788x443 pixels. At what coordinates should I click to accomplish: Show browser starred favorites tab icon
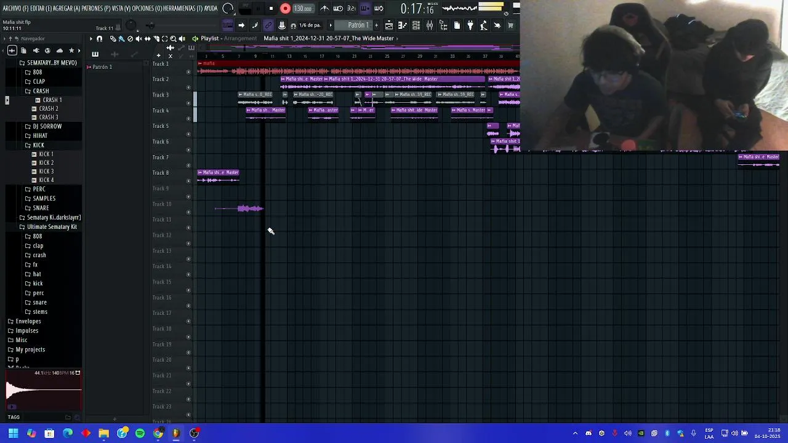coord(71,50)
